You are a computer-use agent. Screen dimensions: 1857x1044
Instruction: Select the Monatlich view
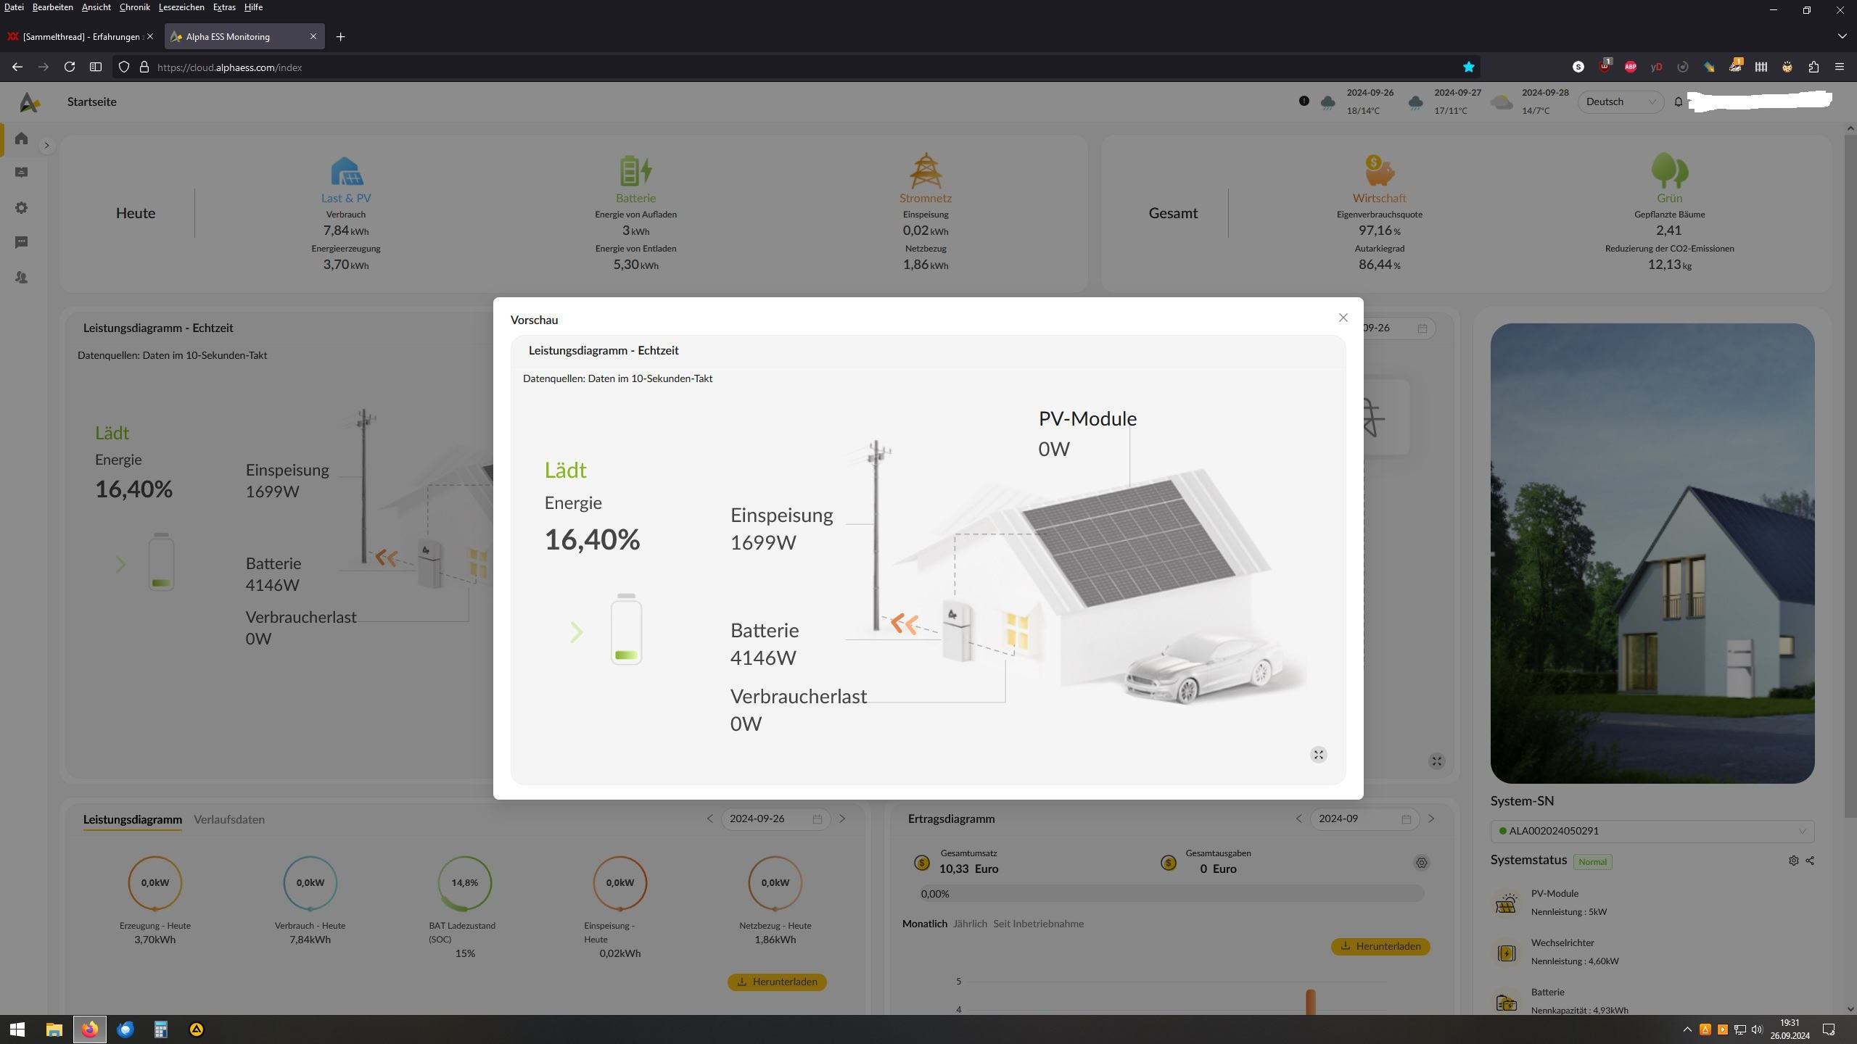click(x=925, y=924)
